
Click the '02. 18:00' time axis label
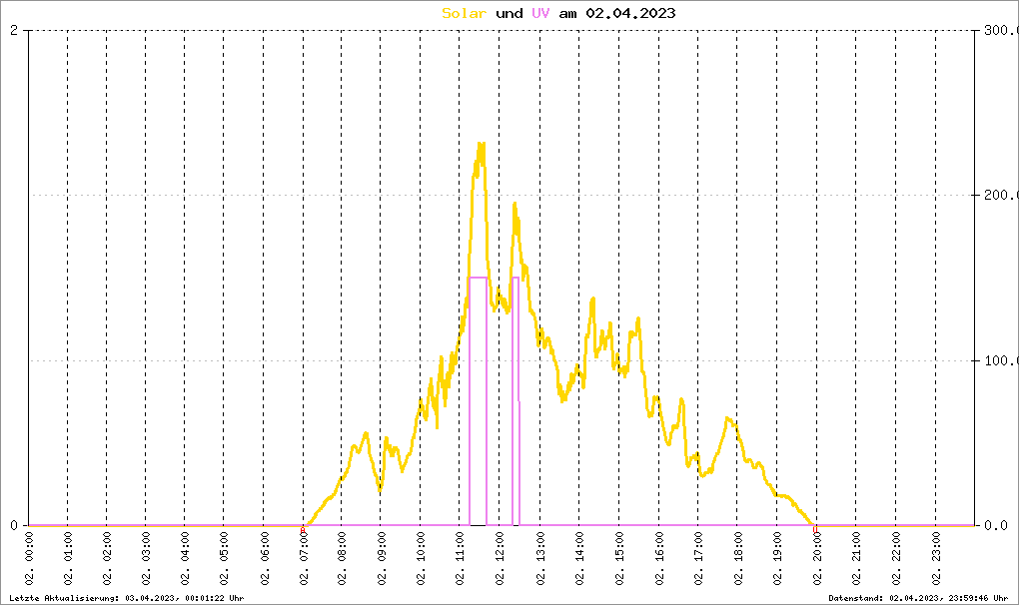(737, 558)
